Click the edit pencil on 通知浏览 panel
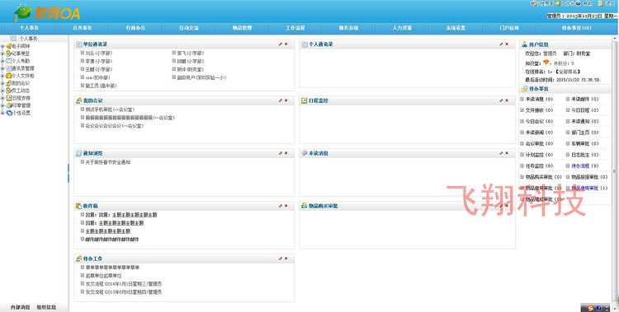The image size is (619, 312). tap(281, 153)
